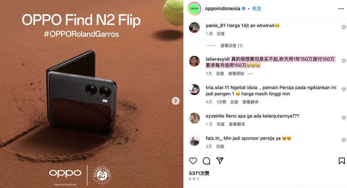The height and width of the screenshot is (188, 347).
Task: Like the post with the heart icon
Action: tap(193, 161)
